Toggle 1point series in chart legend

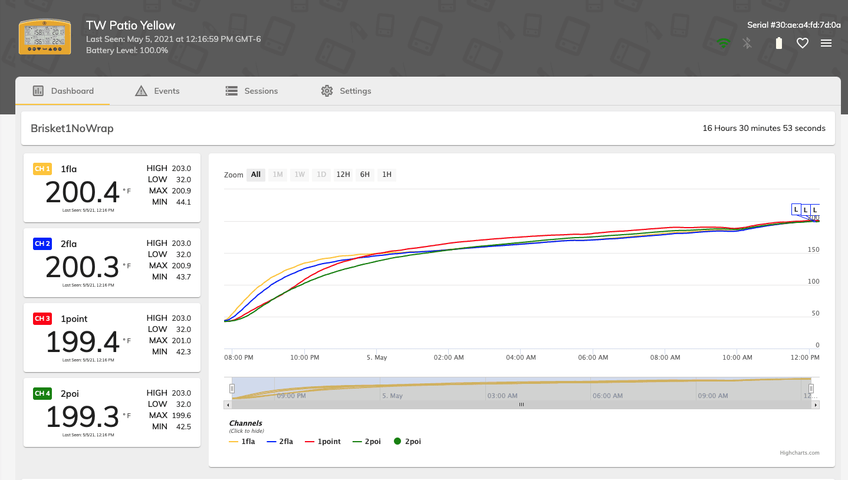(x=323, y=442)
